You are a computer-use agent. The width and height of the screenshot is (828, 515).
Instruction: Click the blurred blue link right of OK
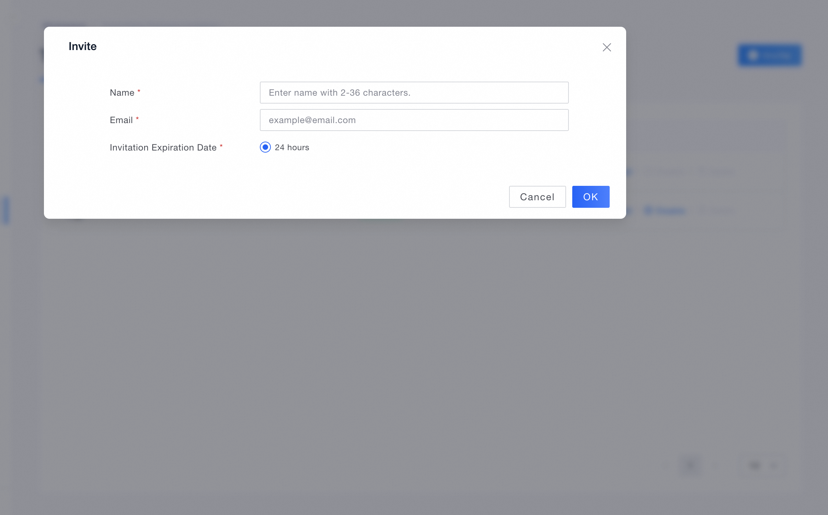tap(665, 211)
